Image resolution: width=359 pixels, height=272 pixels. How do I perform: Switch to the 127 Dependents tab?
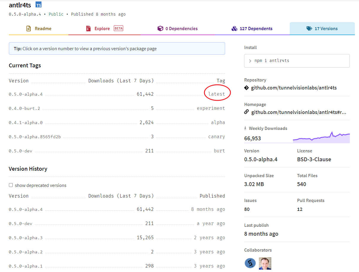tap(256, 29)
